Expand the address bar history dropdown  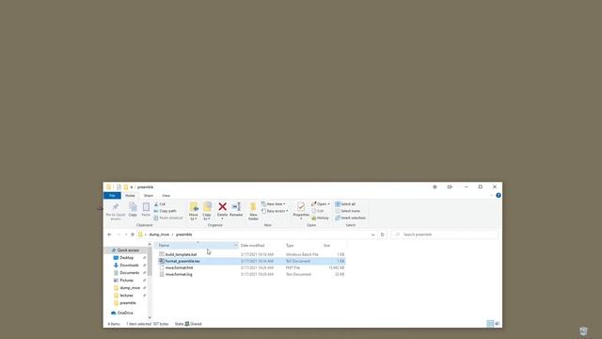coord(372,234)
